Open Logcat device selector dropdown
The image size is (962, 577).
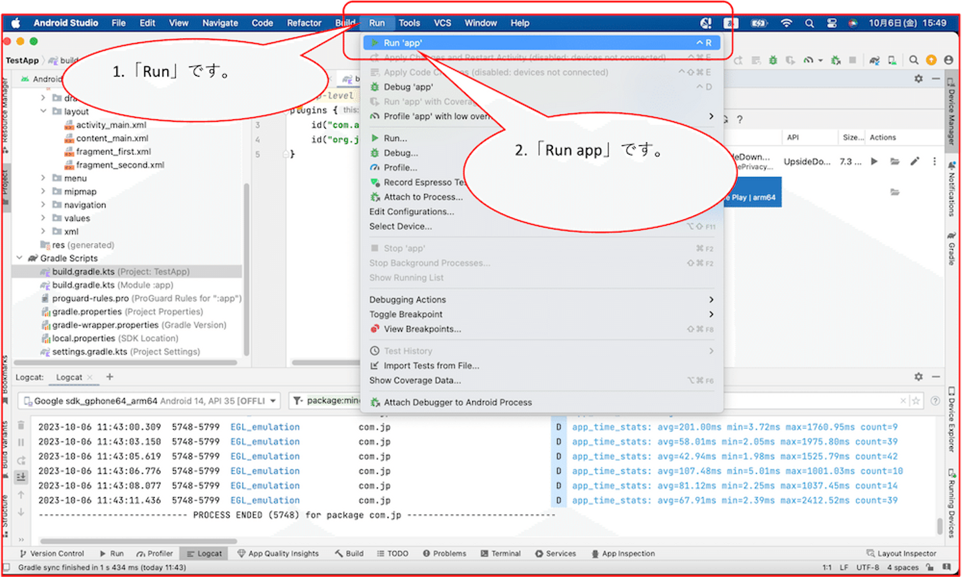(x=150, y=401)
